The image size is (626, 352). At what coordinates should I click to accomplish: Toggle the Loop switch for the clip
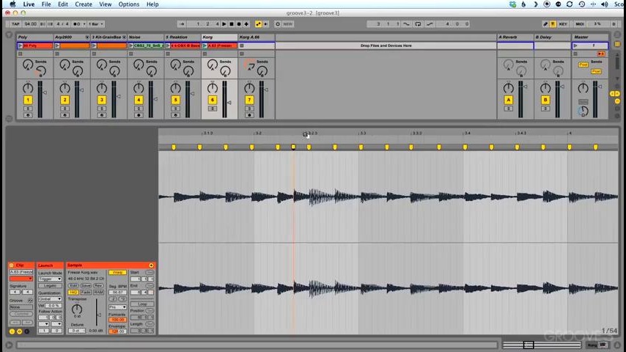tap(142, 304)
